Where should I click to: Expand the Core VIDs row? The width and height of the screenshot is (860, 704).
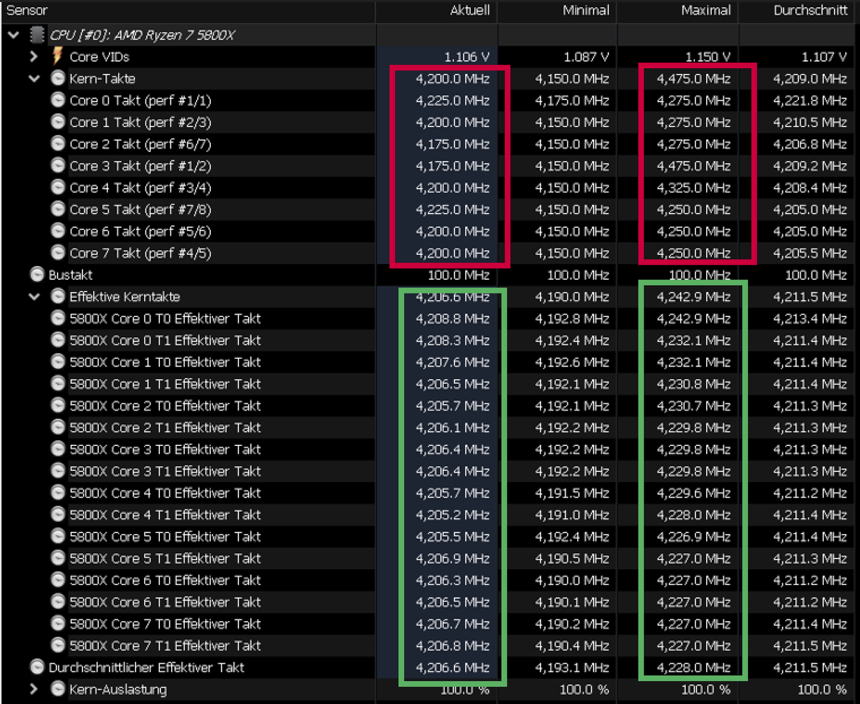click(x=33, y=57)
